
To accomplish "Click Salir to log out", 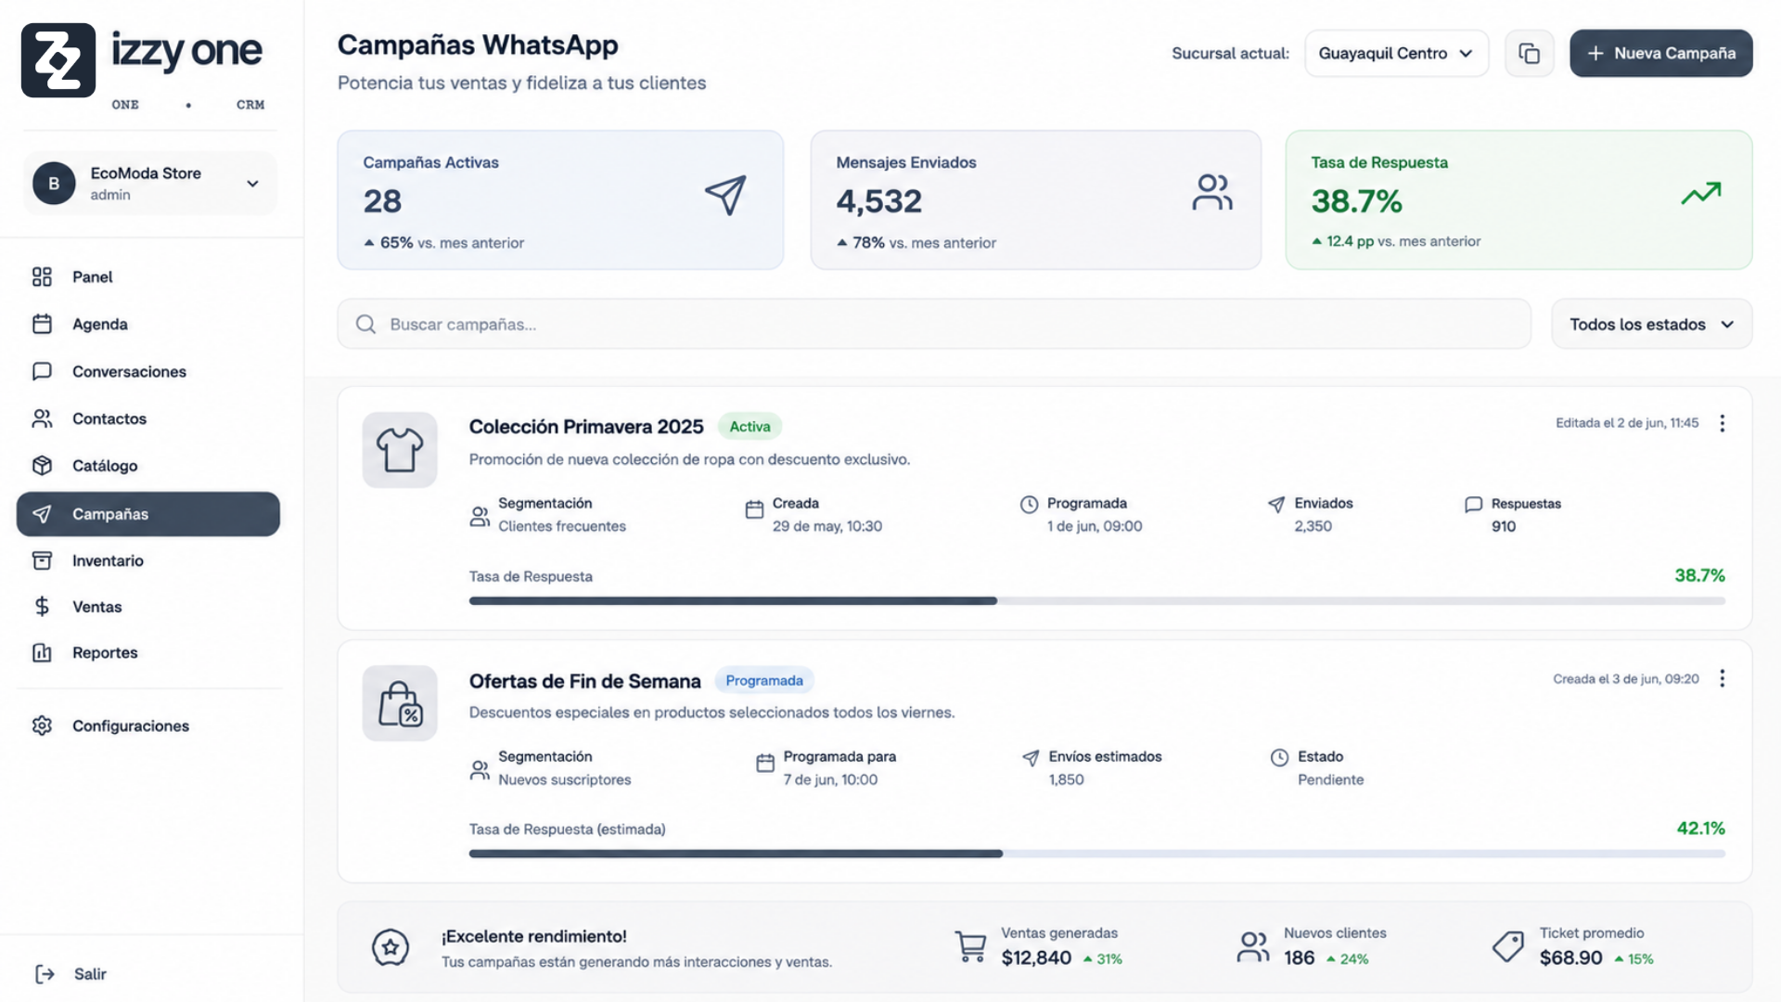I will 70,974.
